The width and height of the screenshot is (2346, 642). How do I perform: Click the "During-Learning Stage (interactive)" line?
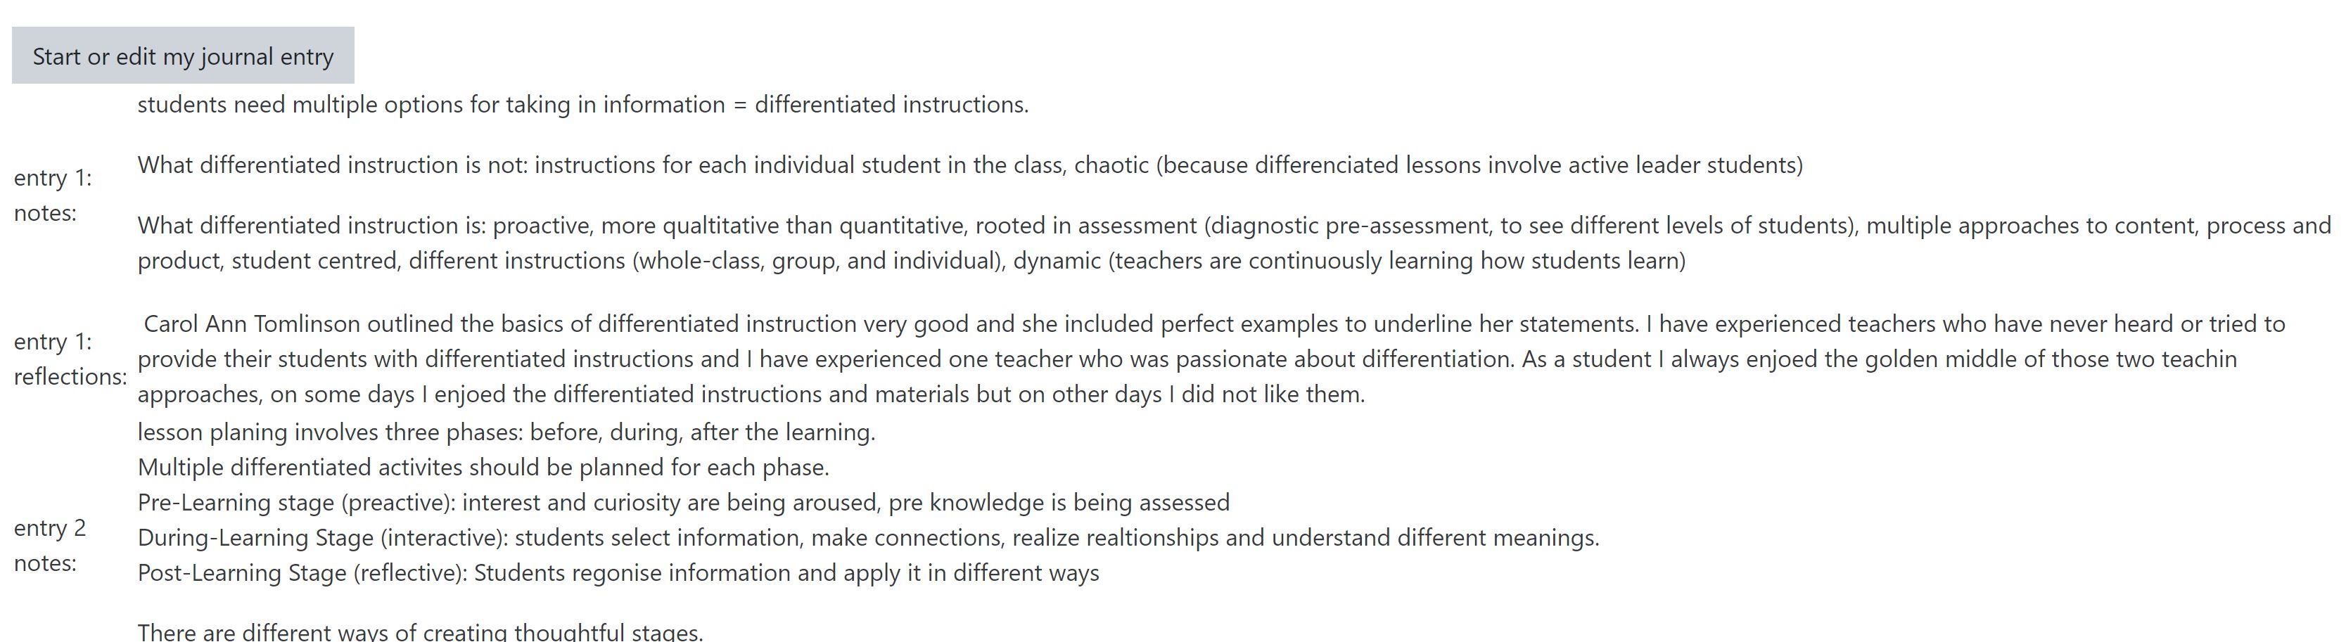point(868,538)
